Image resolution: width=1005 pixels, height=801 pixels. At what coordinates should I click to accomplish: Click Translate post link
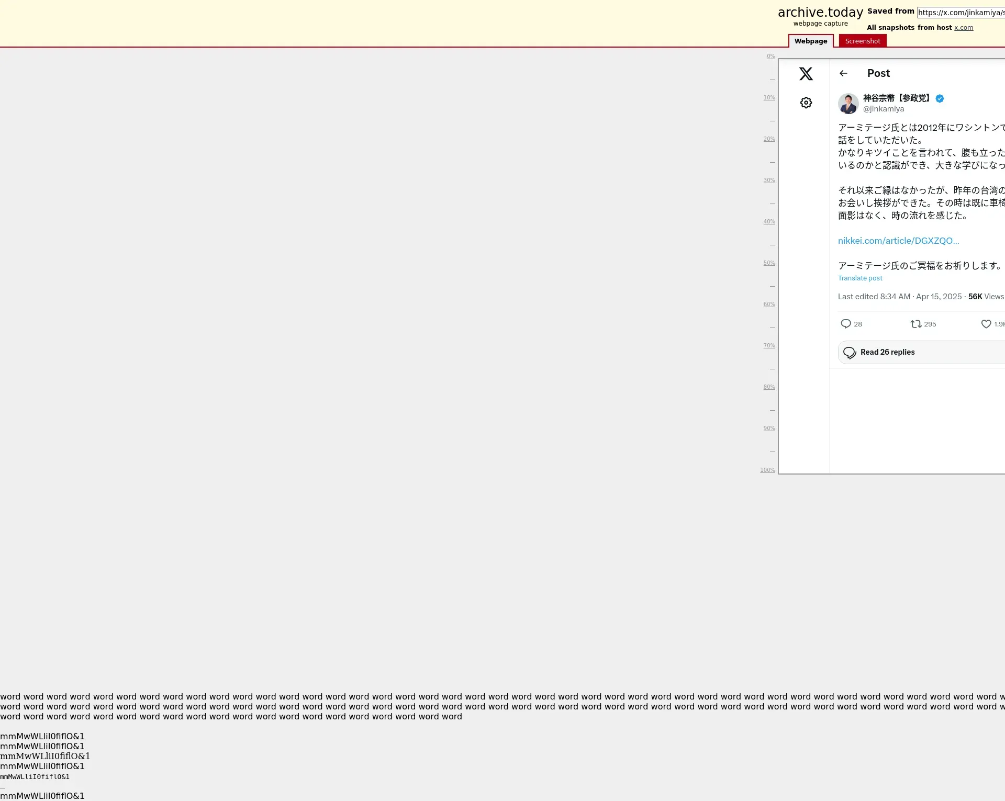(859, 278)
